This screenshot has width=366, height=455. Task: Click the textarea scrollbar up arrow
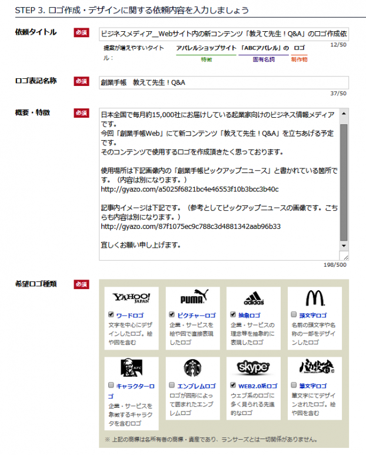point(344,114)
